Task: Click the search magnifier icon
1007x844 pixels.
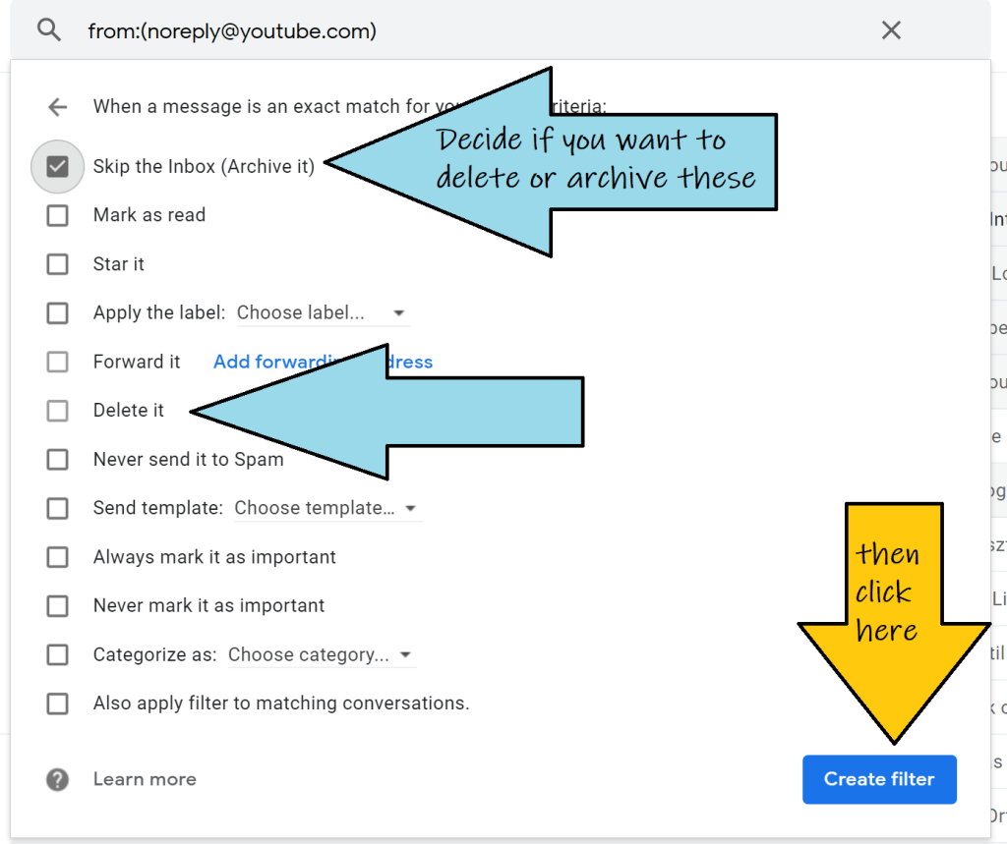Action: pos(49,30)
